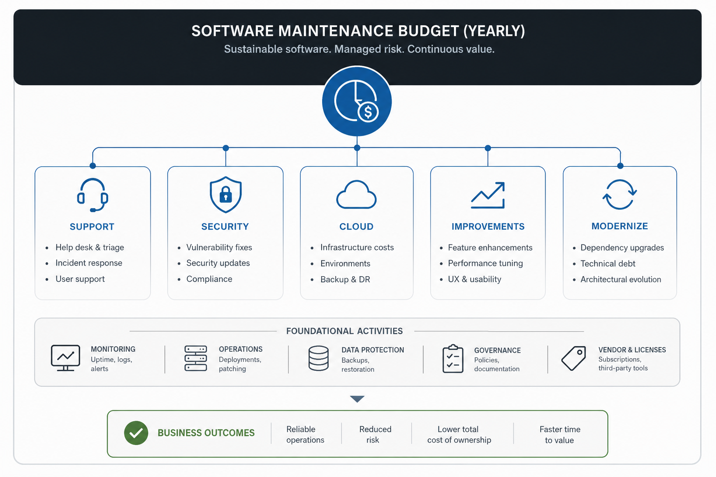This screenshot has width=716, height=477.
Task: Select the SECURITY heading
Action: tap(225, 227)
